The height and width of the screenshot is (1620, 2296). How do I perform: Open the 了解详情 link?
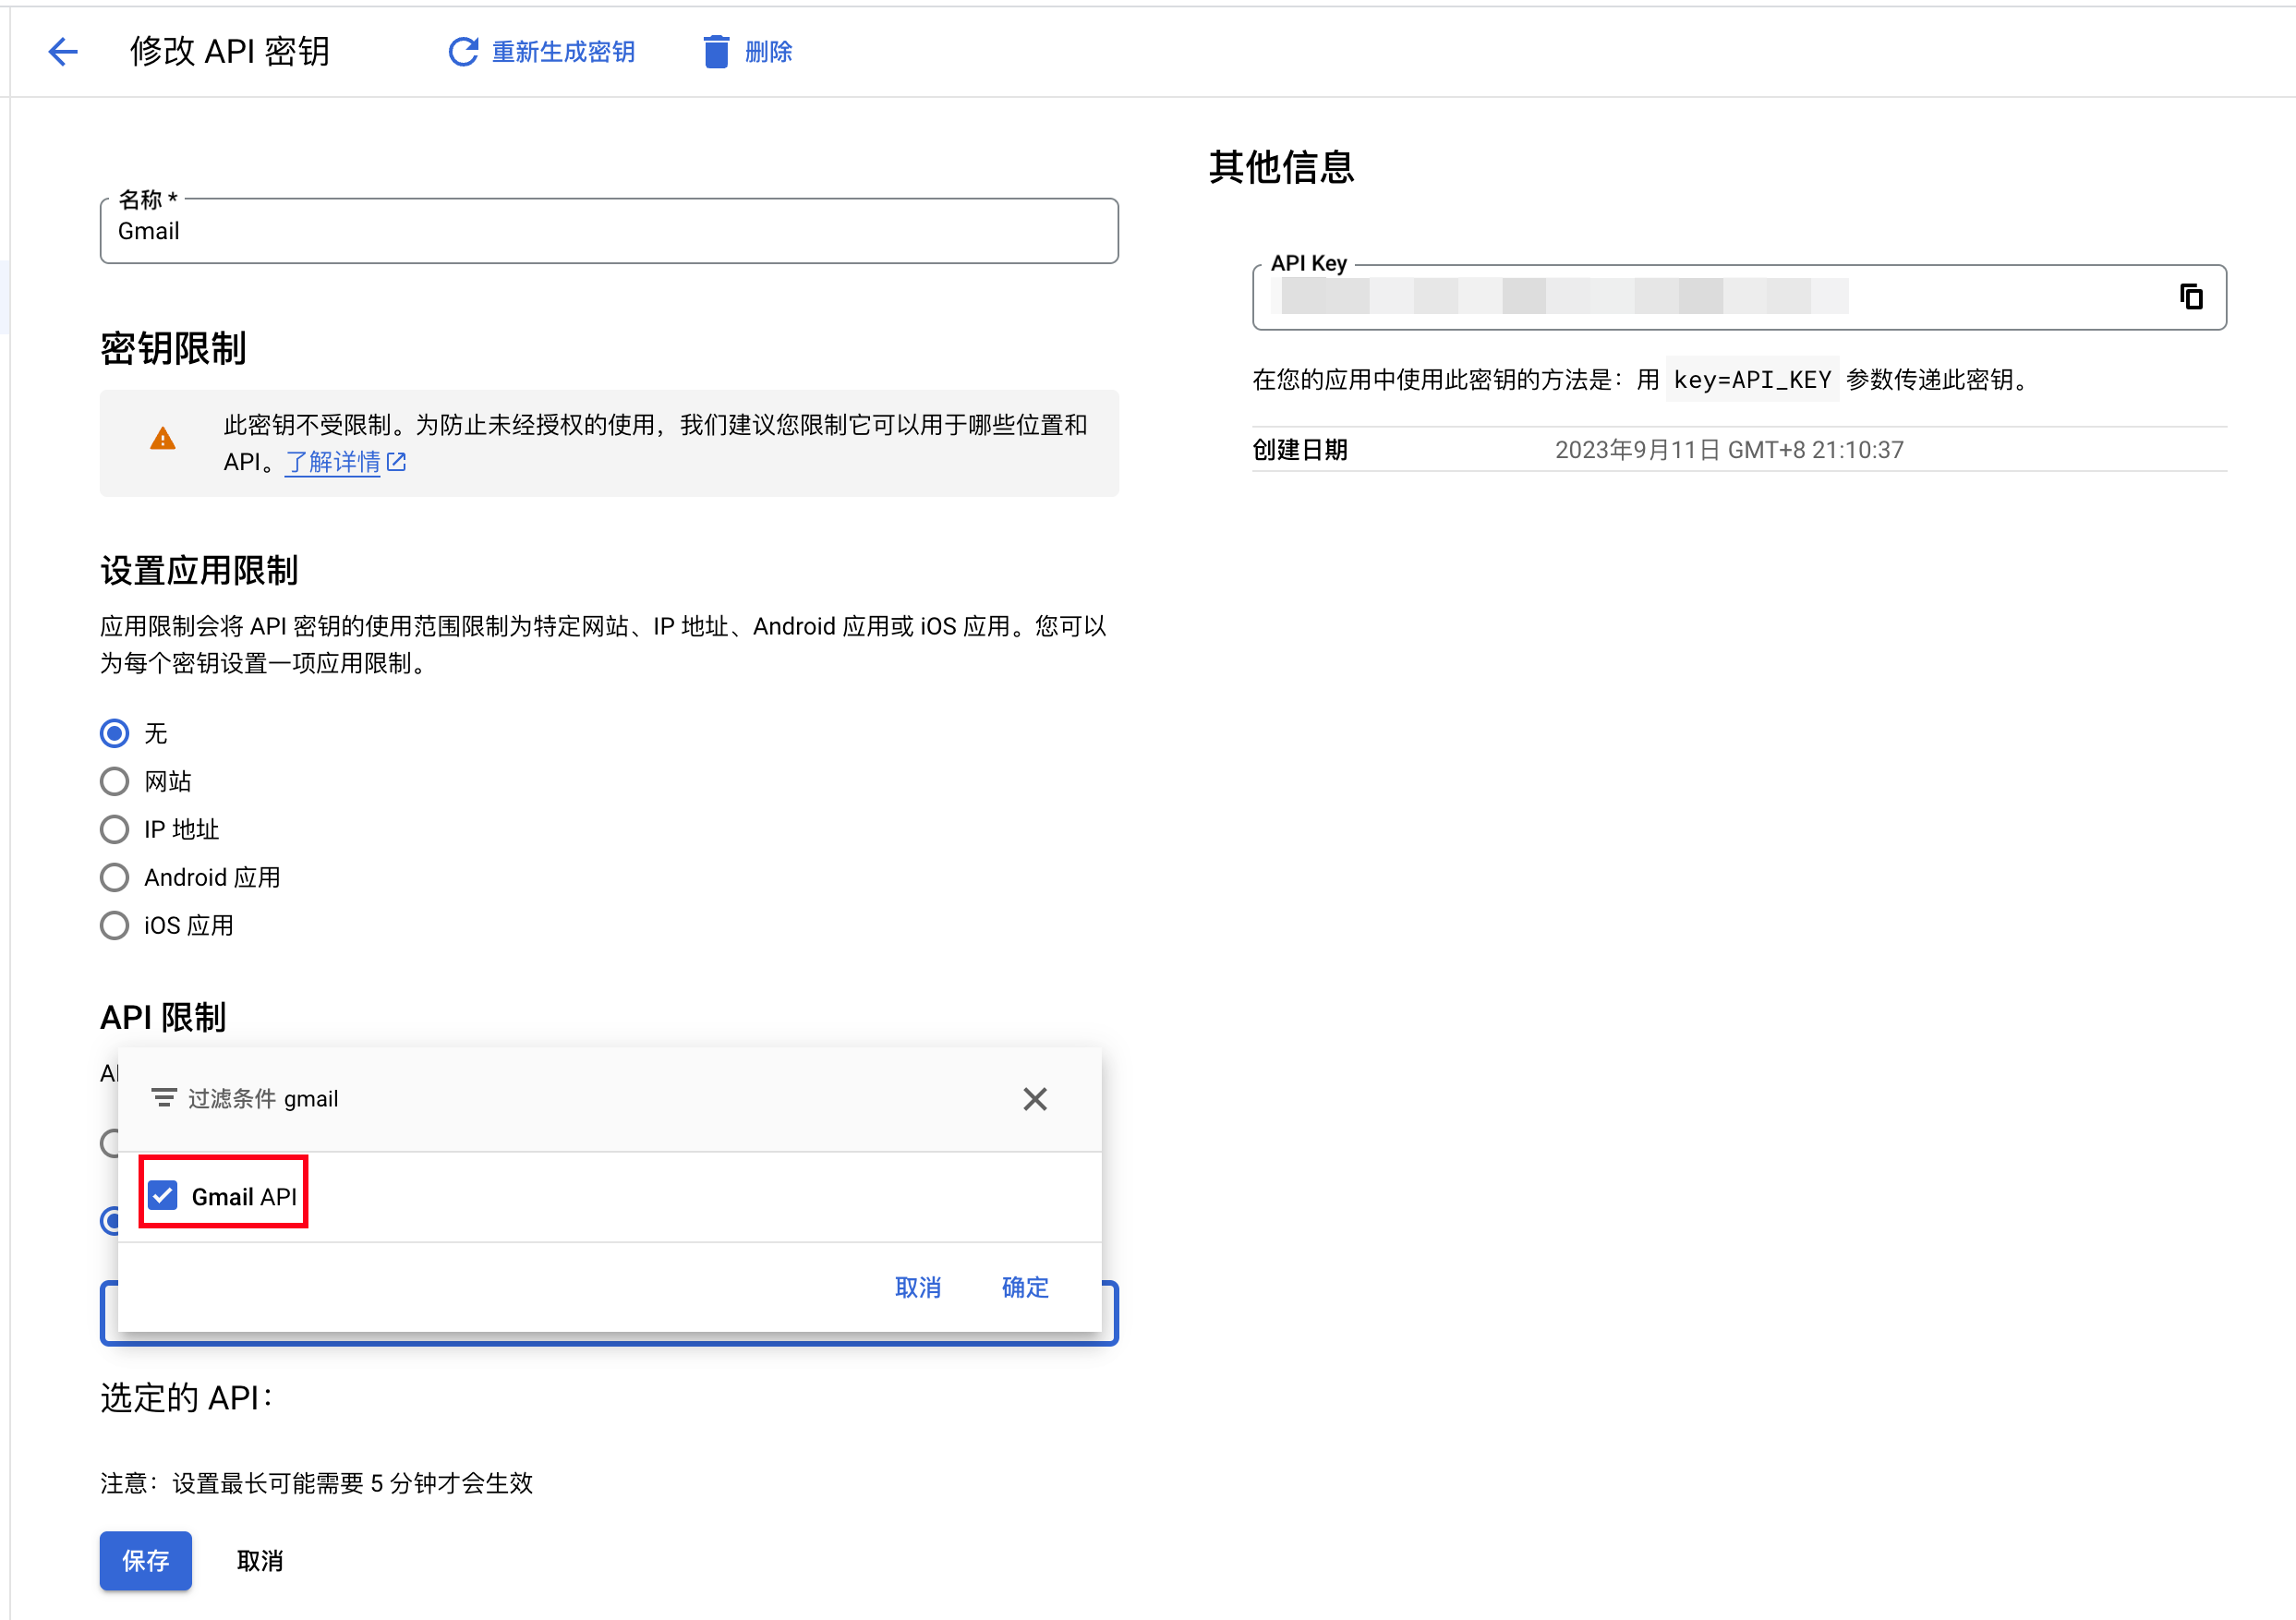333,462
